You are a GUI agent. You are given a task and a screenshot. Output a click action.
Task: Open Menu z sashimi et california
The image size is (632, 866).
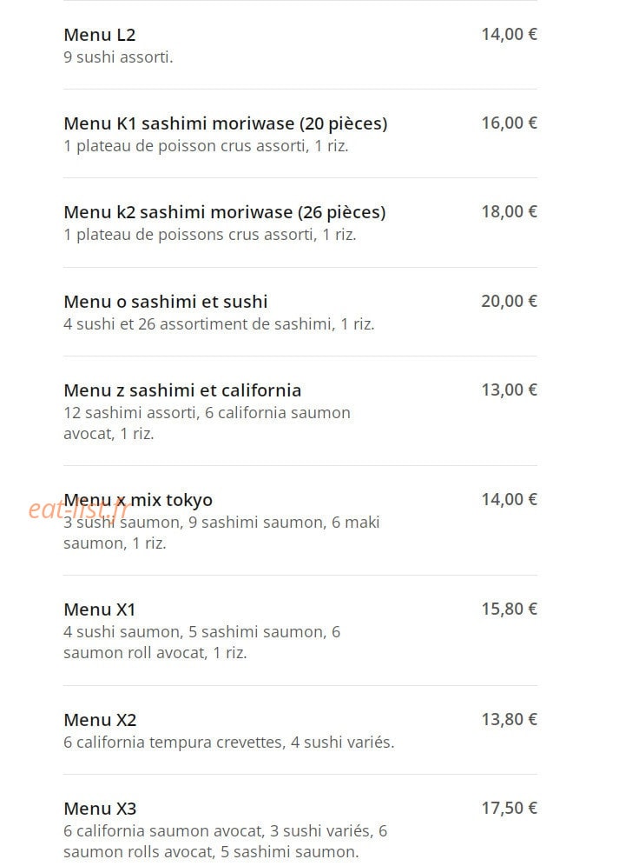point(182,390)
